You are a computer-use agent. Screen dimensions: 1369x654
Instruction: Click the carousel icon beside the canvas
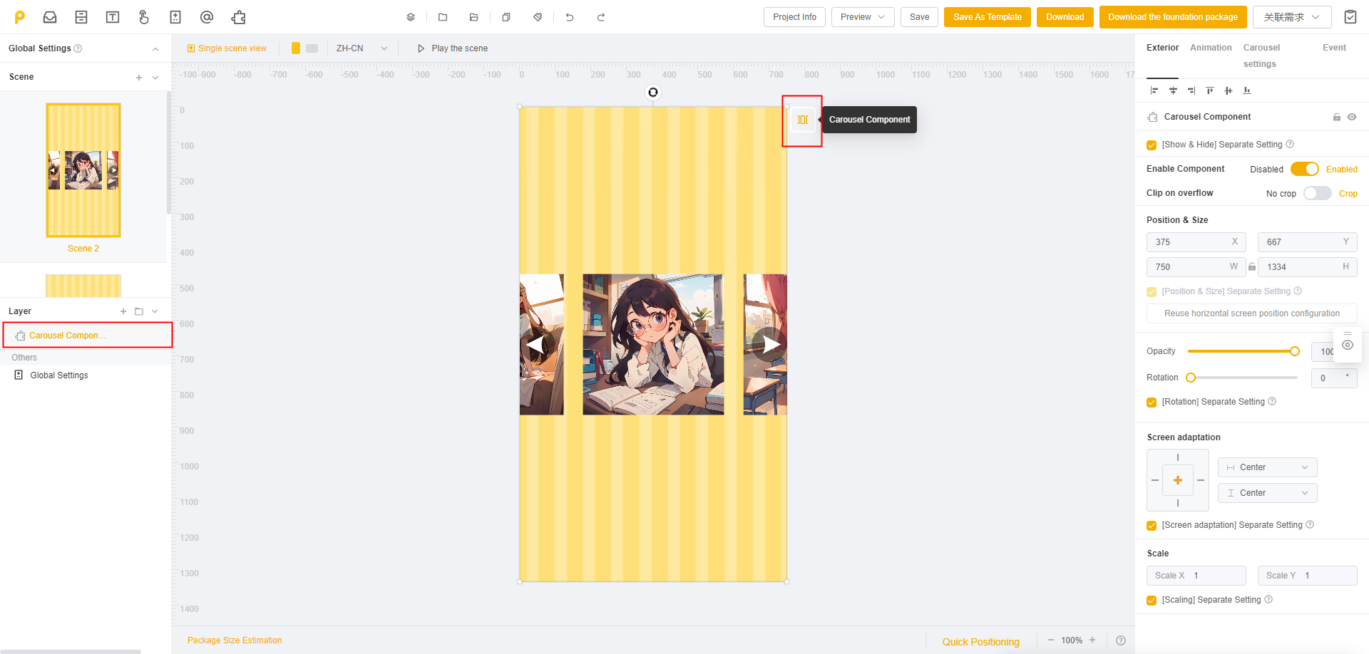coord(803,120)
